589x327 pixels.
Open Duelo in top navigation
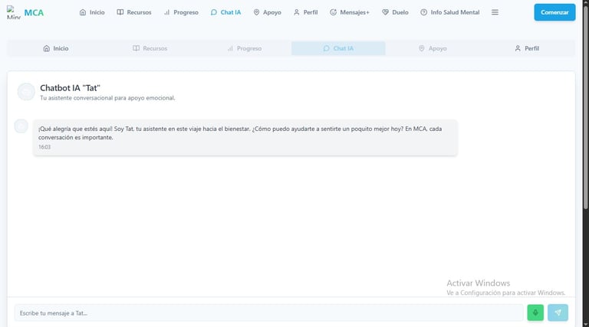tap(395, 12)
